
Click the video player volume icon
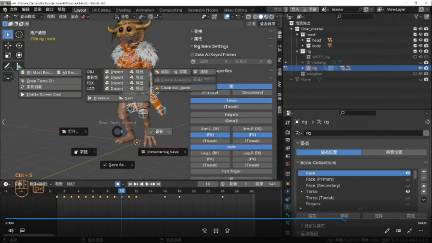tap(11, 231)
